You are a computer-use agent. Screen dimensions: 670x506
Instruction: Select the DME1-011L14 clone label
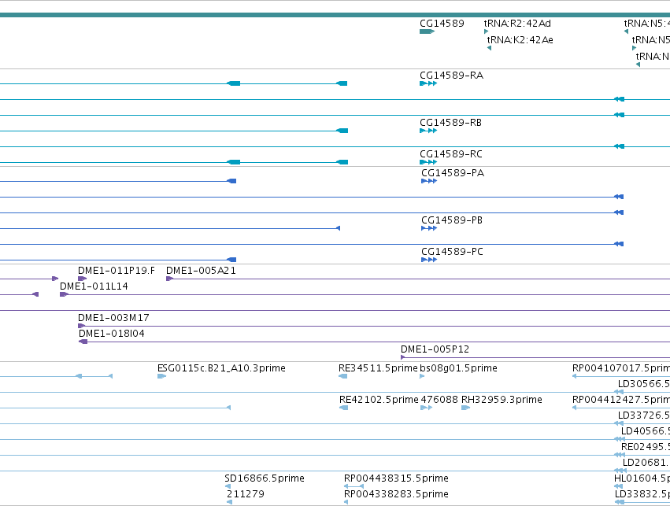[x=94, y=286]
